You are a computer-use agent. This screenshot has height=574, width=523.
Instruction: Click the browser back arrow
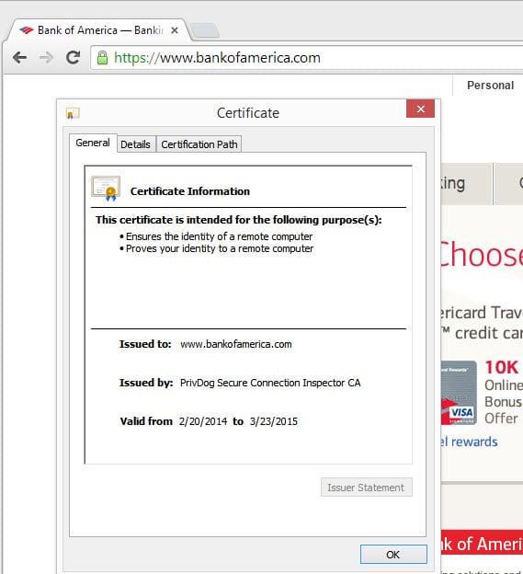point(19,58)
